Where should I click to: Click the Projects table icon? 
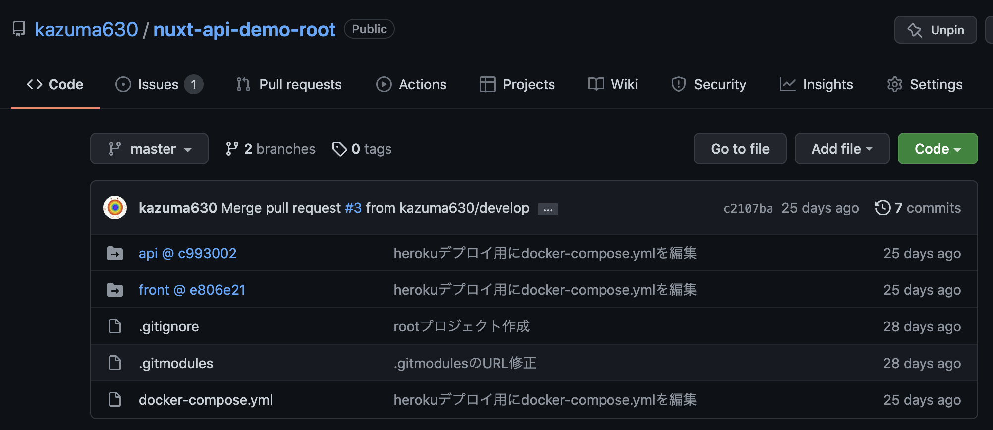coord(488,84)
